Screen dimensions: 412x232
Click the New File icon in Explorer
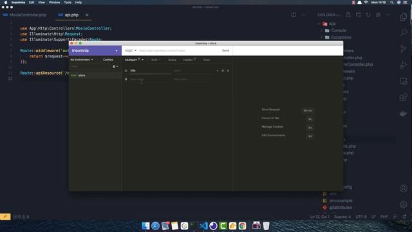coord(348,15)
